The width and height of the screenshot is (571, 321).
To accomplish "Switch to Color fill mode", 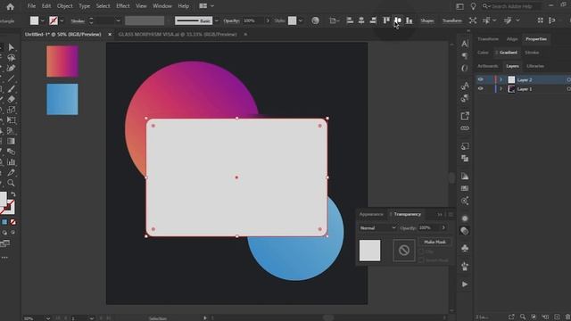I will (x=4, y=222).
